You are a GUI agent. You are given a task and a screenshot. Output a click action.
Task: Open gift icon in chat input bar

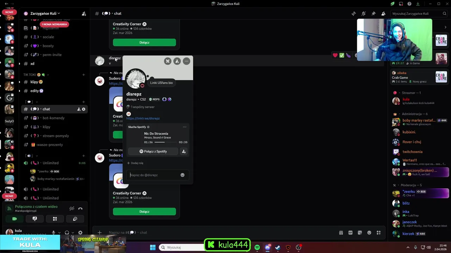[341, 233]
